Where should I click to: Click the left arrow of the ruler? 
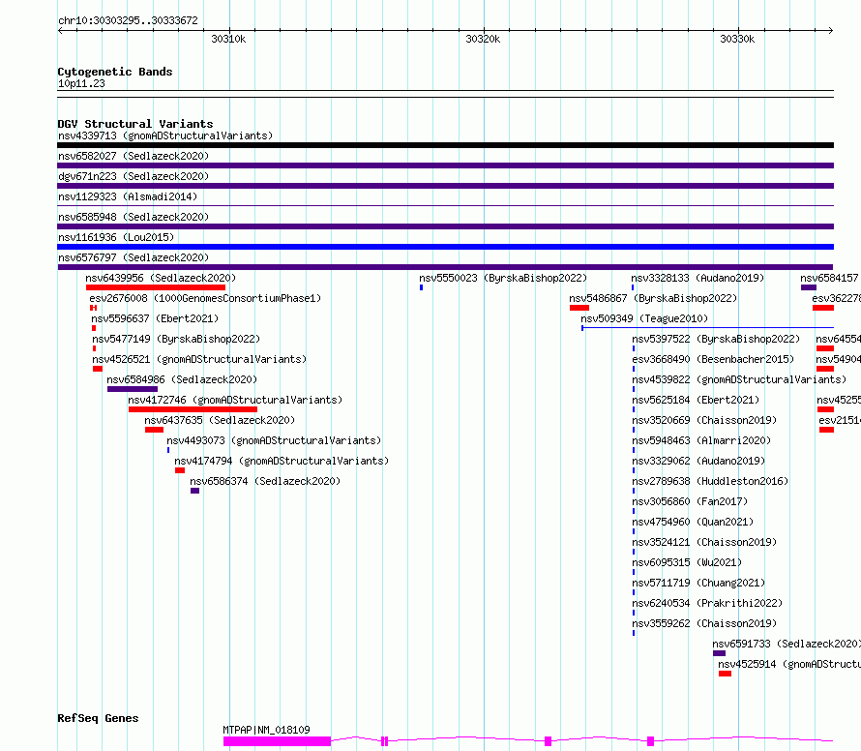point(60,30)
